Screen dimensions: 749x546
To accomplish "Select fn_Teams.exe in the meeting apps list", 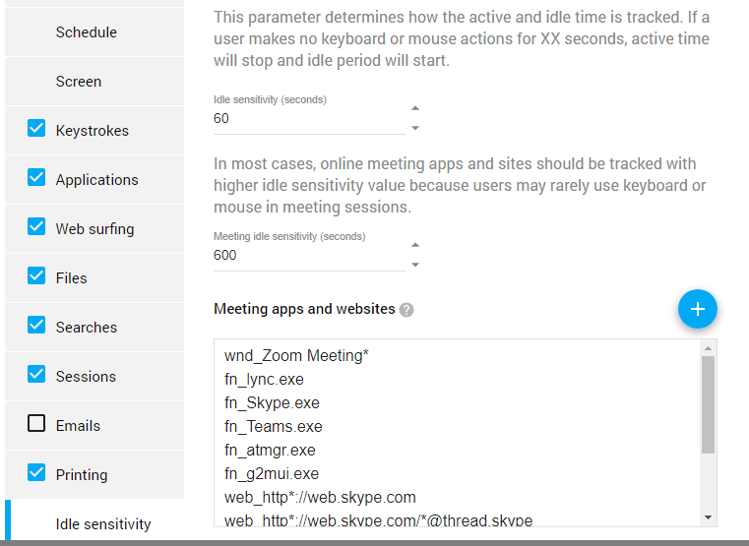I will coord(274,426).
